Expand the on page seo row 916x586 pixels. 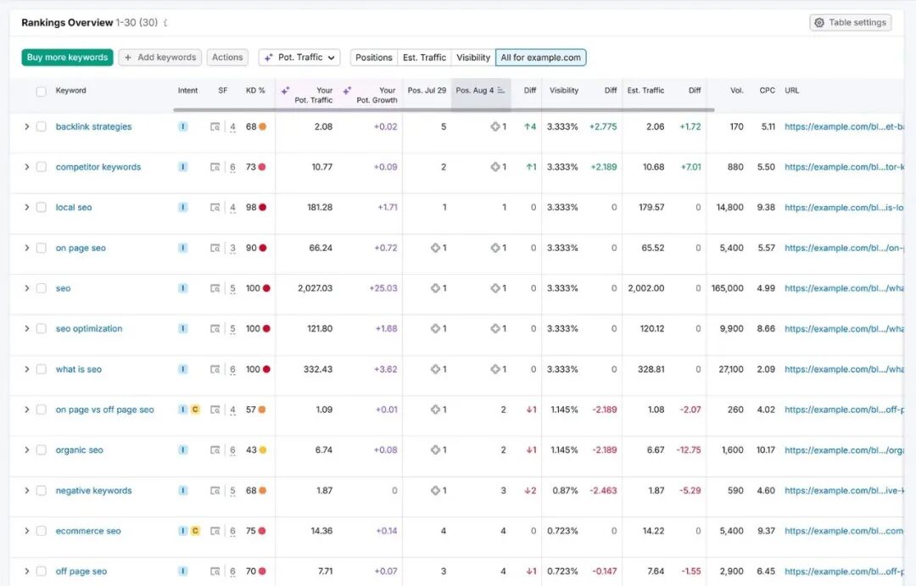click(27, 248)
